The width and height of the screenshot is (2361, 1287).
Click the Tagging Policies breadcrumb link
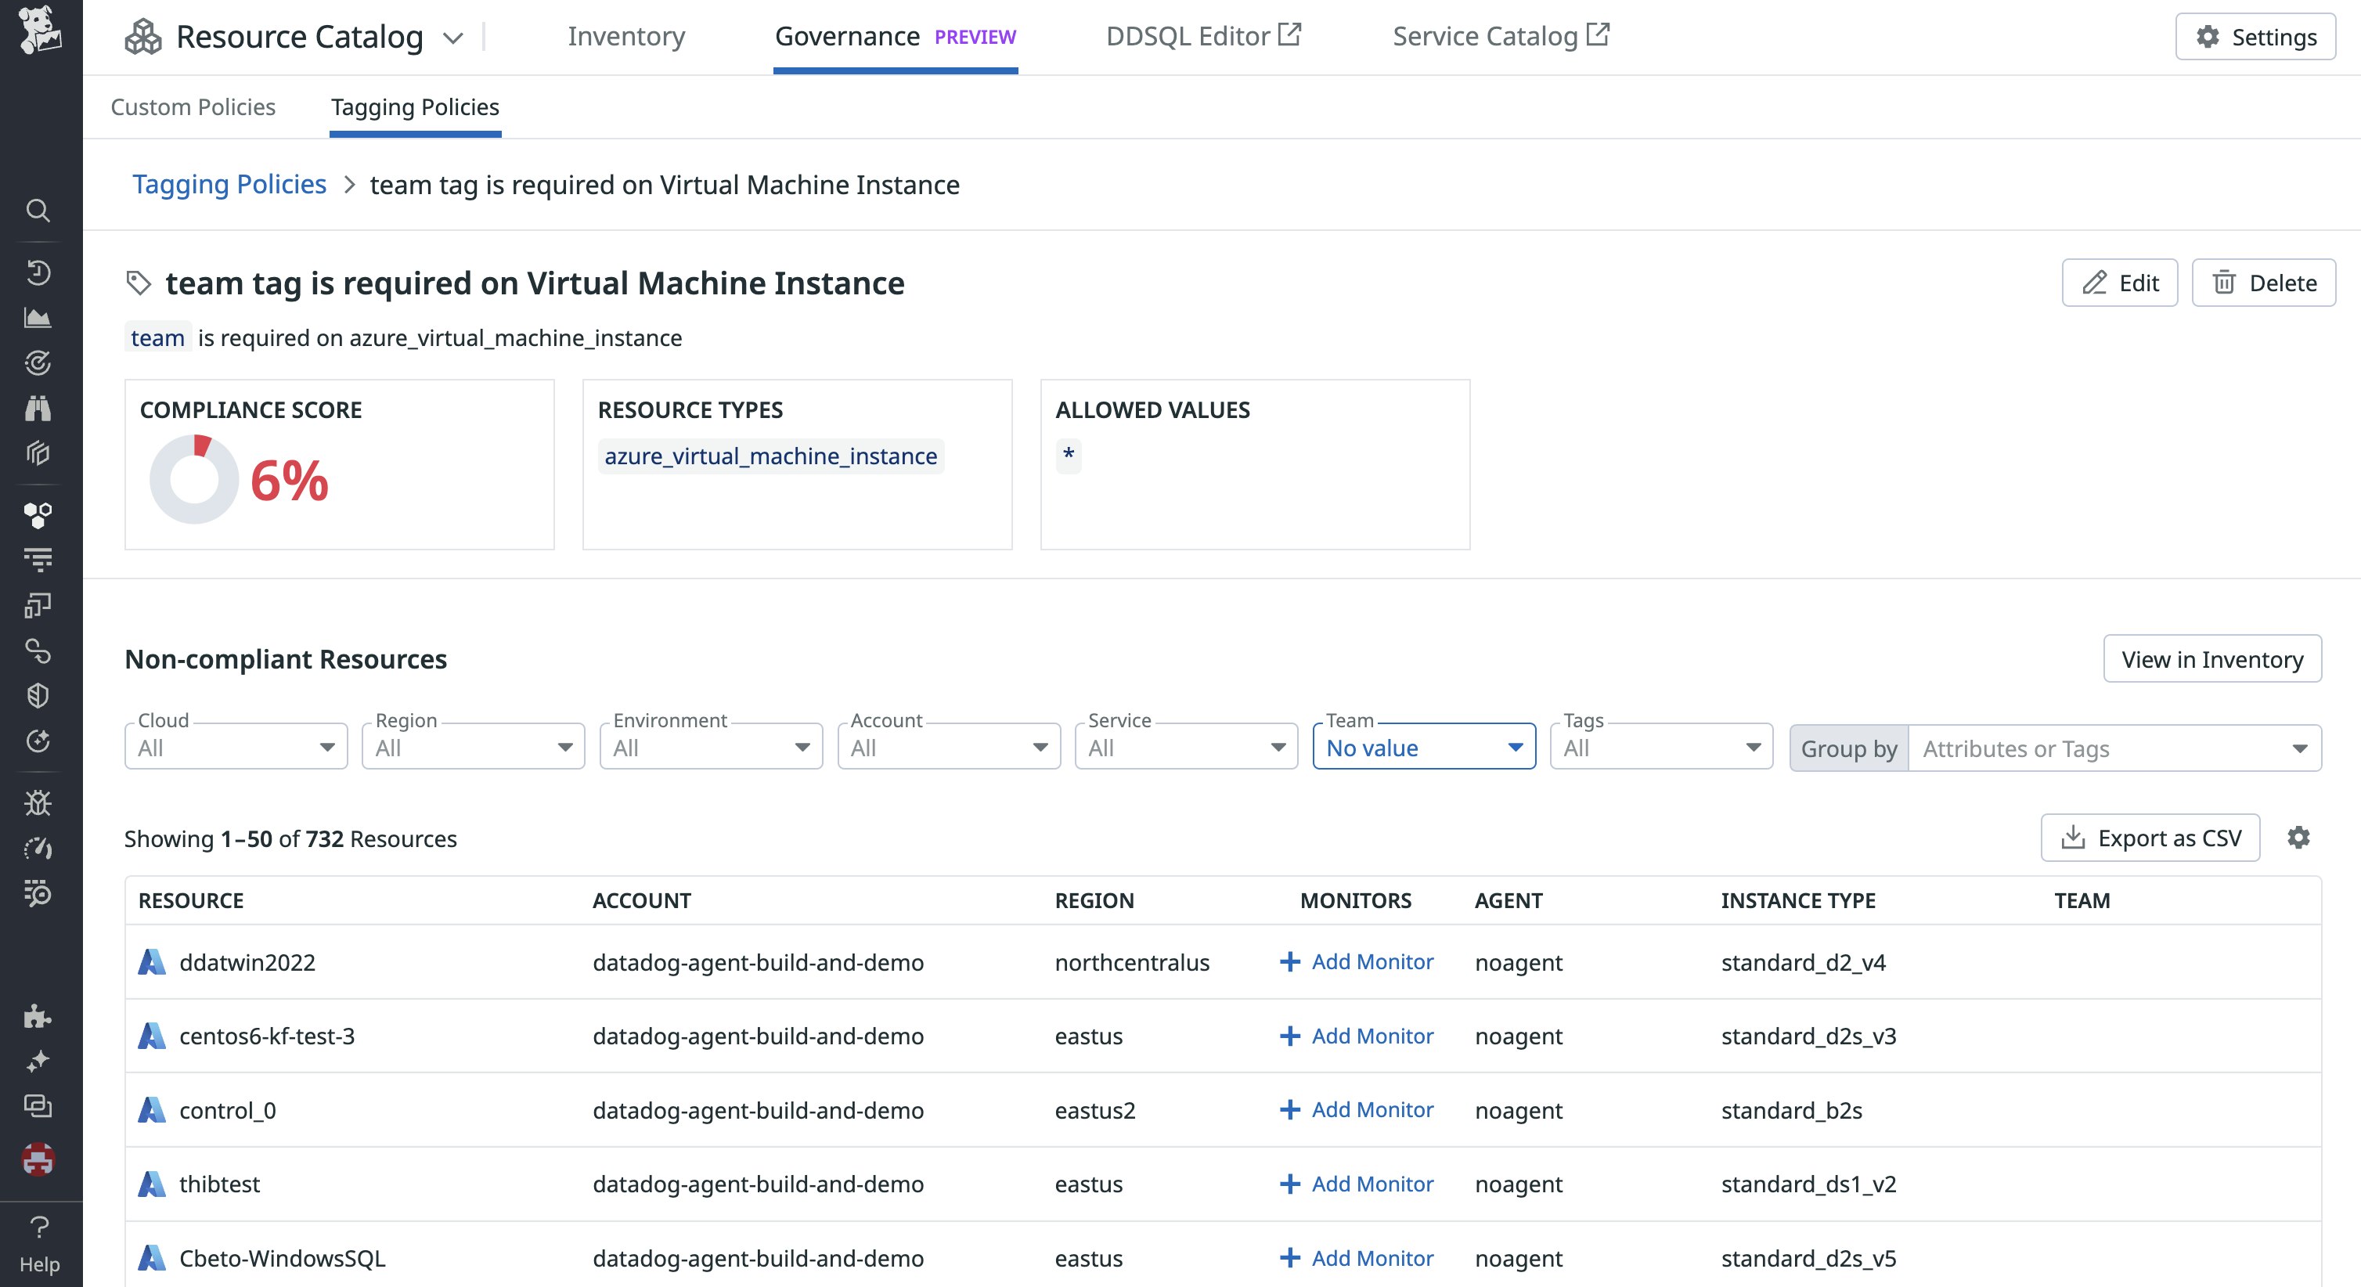(x=229, y=184)
